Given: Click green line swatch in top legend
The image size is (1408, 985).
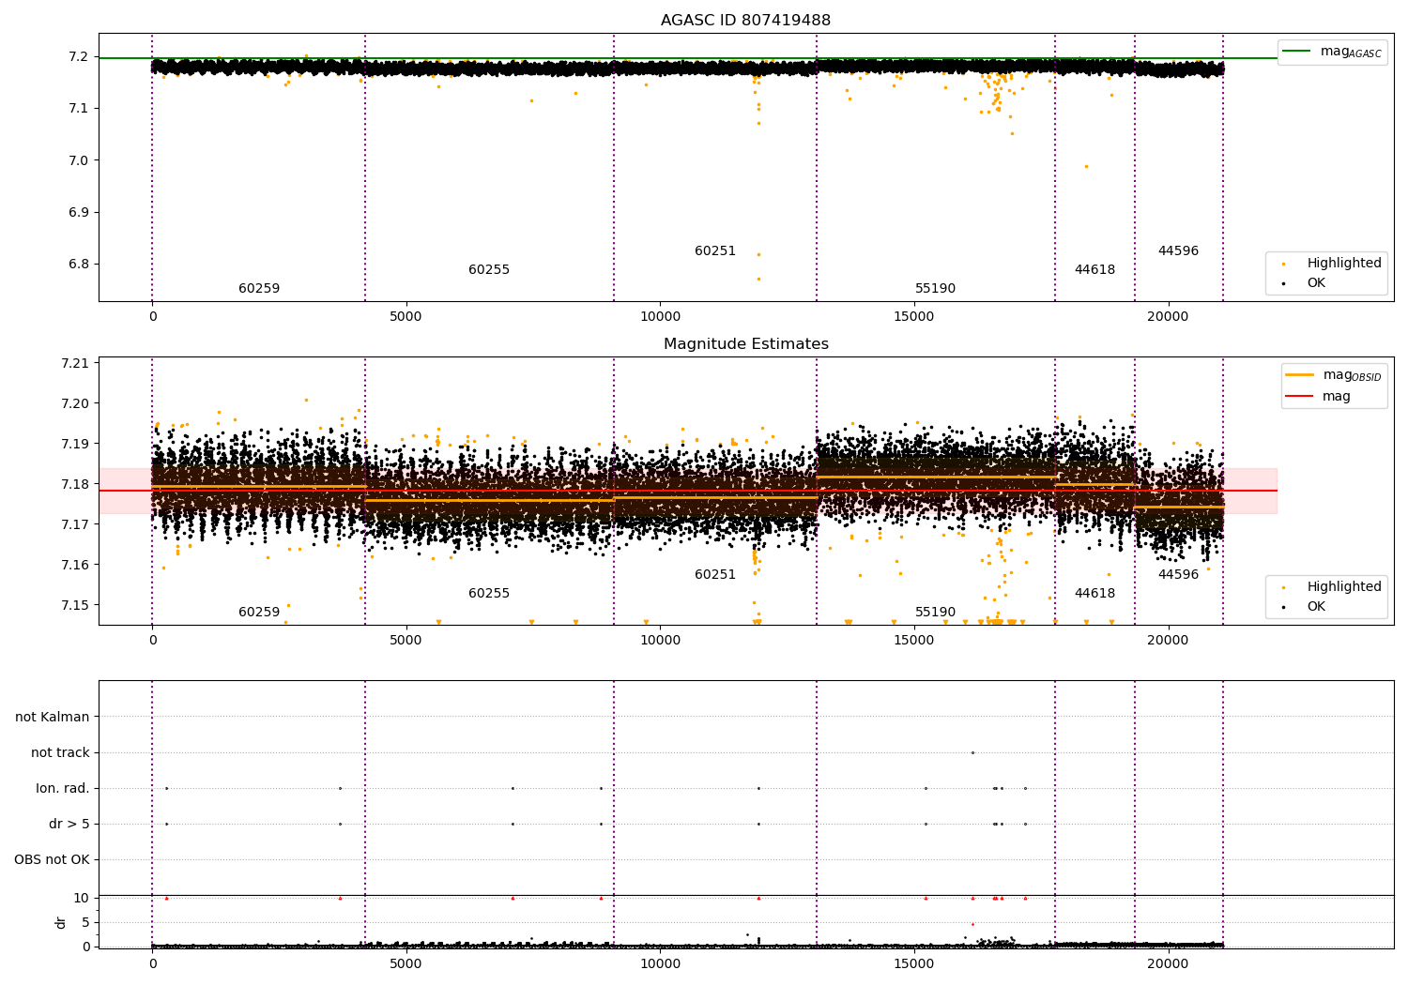Looking at the screenshot, I should pyautogui.click(x=1297, y=52).
